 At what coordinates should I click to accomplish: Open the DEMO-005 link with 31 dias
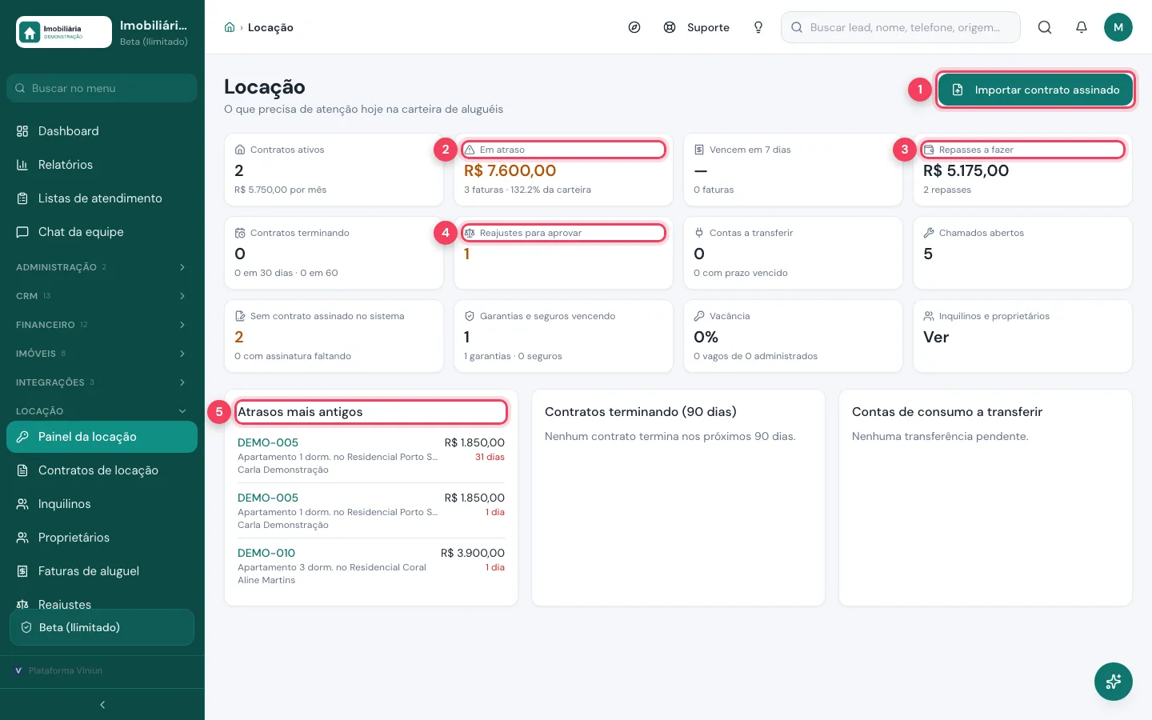[x=268, y=442]
